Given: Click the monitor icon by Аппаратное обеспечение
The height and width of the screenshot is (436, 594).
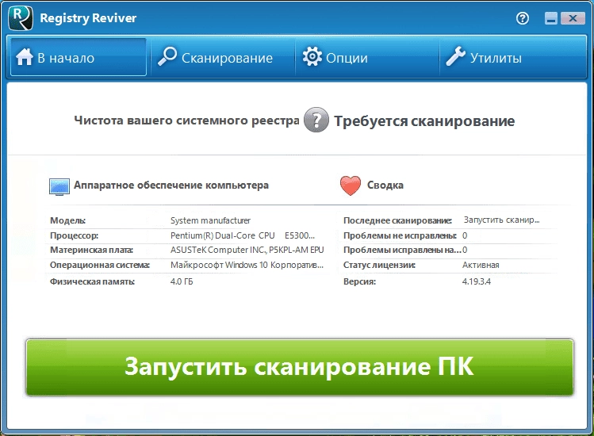Looking at the screenshot, I should tap(59, 187).
